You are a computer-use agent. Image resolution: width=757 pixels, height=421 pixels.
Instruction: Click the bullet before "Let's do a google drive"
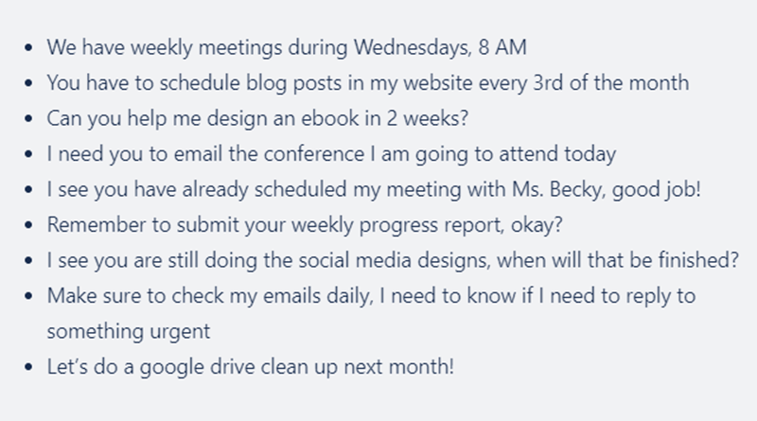32,368
